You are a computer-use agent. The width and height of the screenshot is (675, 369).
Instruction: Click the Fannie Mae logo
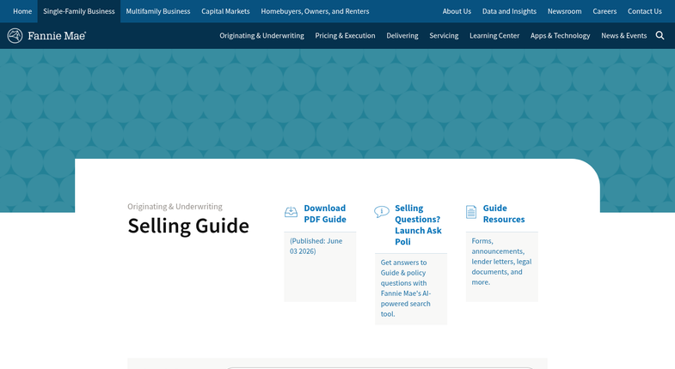click(x=46, y=36)
